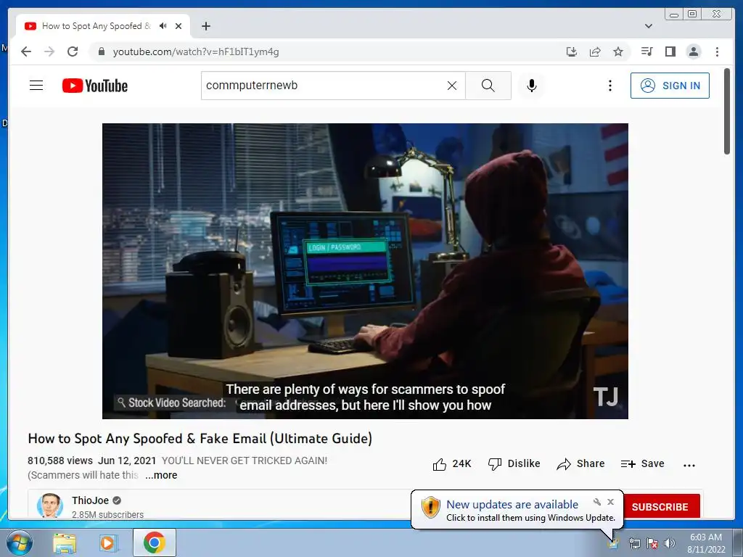The width and height of the screenshot is (743, 557).
Task: Click the Chrome taskbar button
Action: point(155,542)
